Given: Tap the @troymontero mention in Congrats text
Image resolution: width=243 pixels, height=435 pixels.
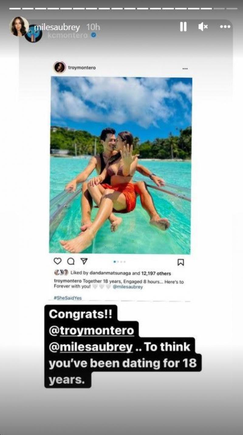Looking at the screenshot, I should click(x=91, y=330).
